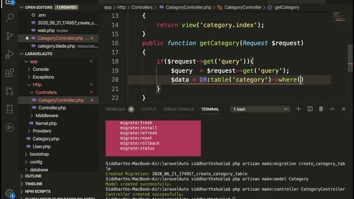
Task: Maximize the panel with up chevron
Action: [332, 109]
